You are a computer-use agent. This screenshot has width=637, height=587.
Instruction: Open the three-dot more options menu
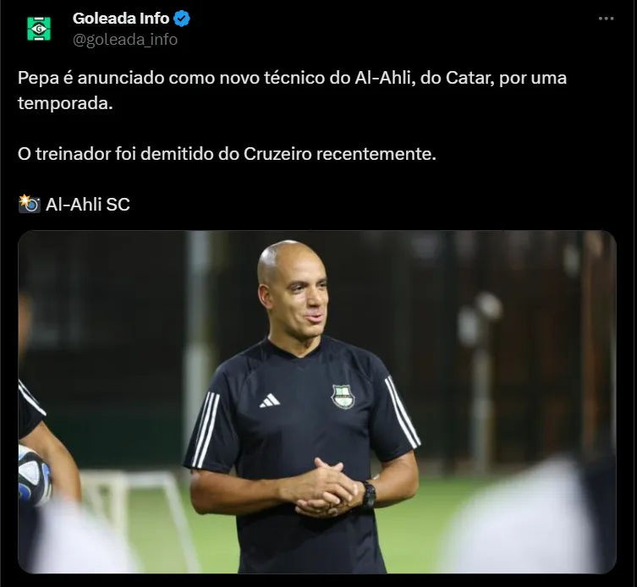[x=606, y=19]
